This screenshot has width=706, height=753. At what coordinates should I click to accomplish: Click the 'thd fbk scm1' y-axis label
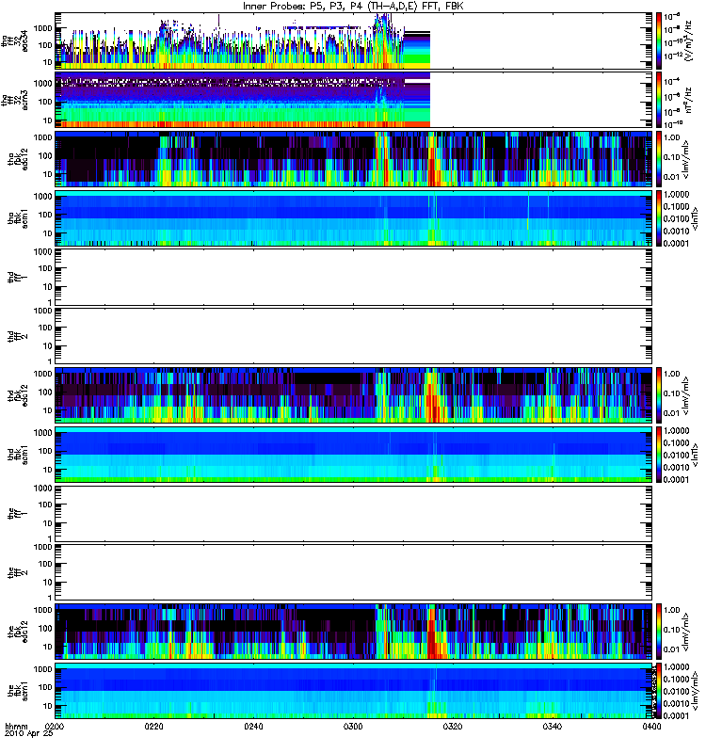(18, 455)
